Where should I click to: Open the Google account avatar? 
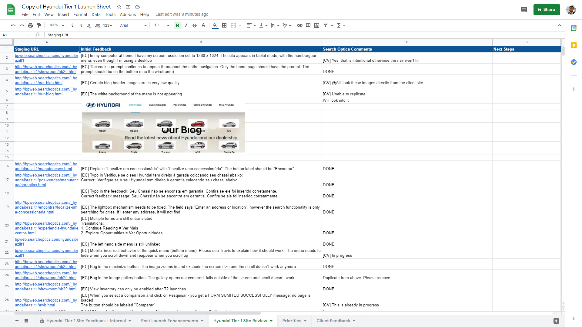click(571, 10)
